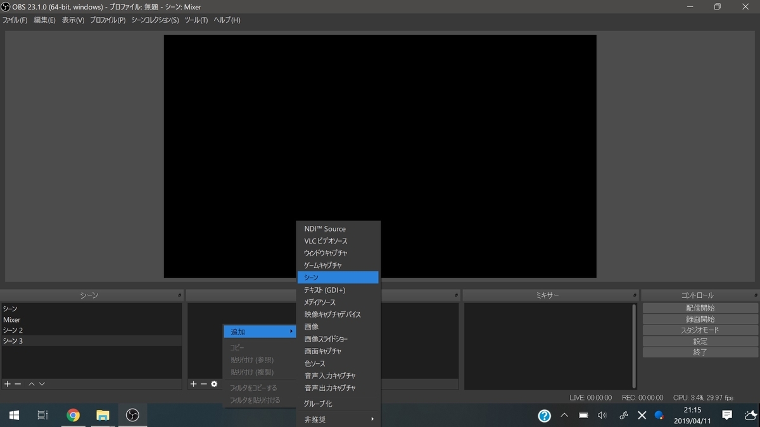Choose ウィンドウキャプチャ source
Viewport: 760px width, 427px height.
click(x=338, y=253)
